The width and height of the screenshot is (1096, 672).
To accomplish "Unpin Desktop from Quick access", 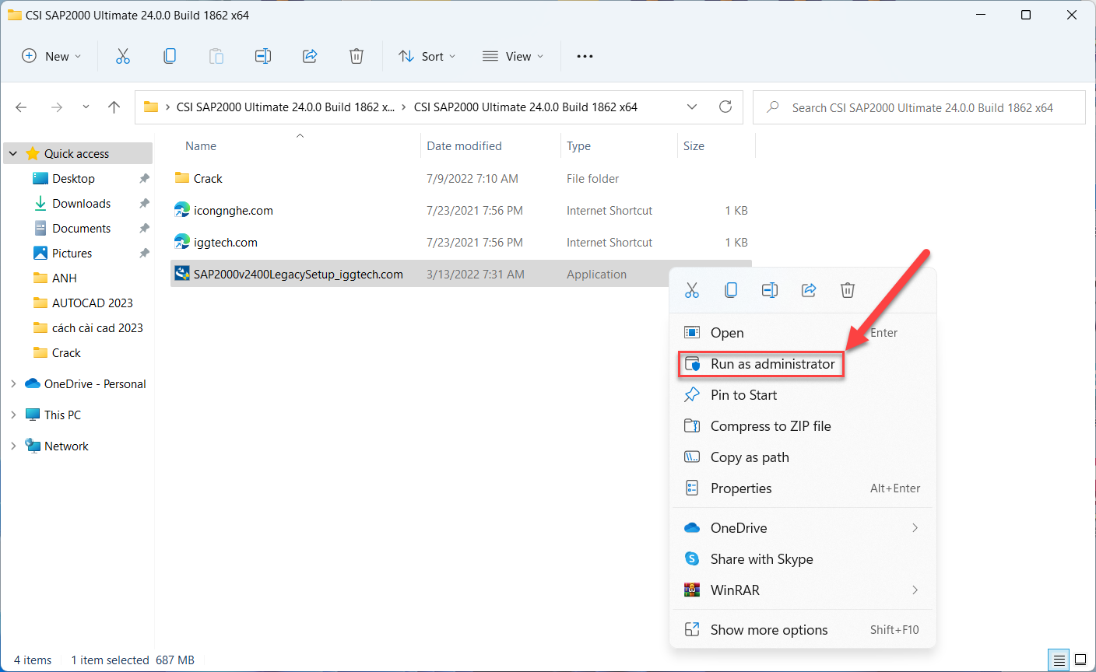I will tap(144, 179).
